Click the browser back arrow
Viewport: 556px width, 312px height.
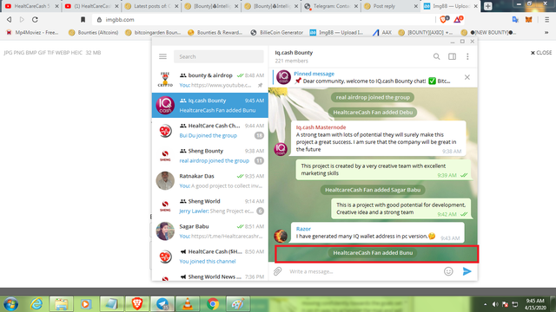click(10, 19)
